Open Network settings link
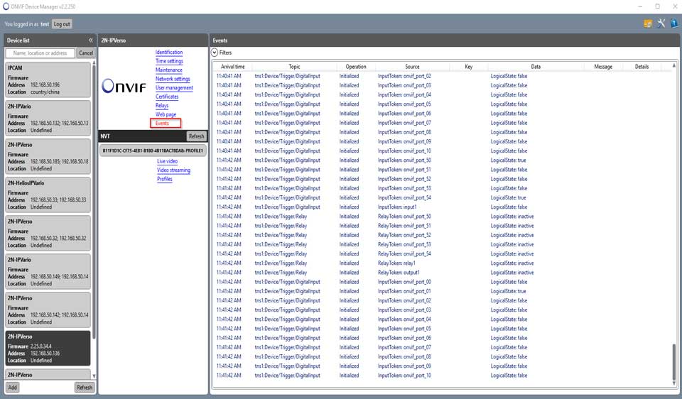This screenshot has width=682, height=399. 173,79
